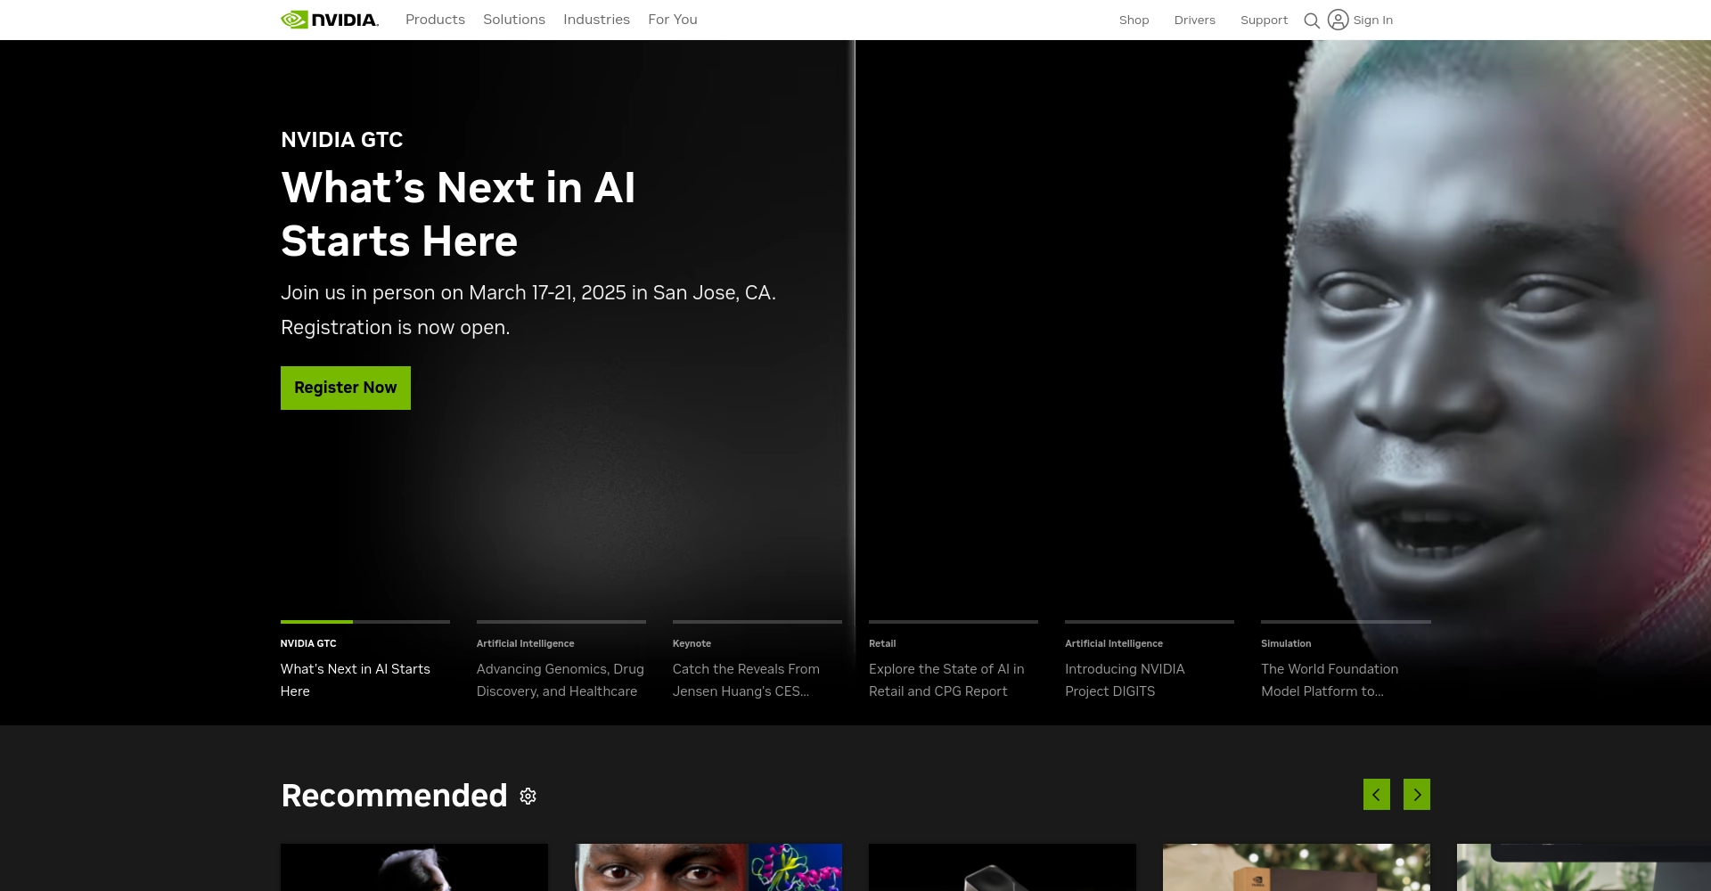
Task: Go to next Recommended items arrow
Action: (x=1417, y=795)
